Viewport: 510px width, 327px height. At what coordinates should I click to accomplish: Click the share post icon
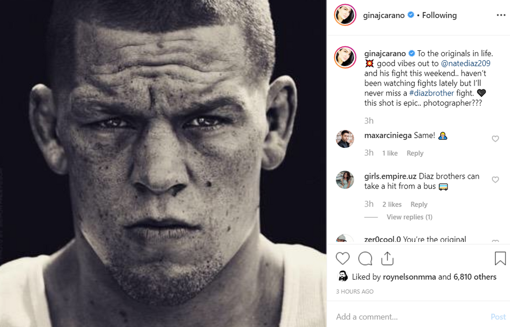(387, 258)
